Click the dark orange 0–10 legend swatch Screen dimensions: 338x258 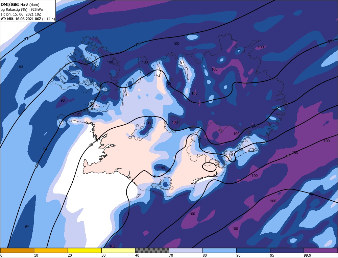17,251
